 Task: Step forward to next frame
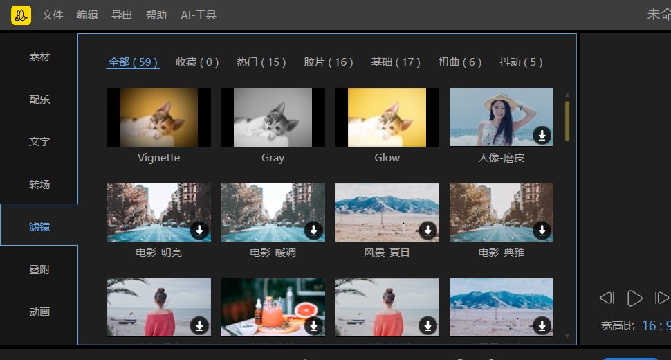pyautogui.click(x=661, y=298)
